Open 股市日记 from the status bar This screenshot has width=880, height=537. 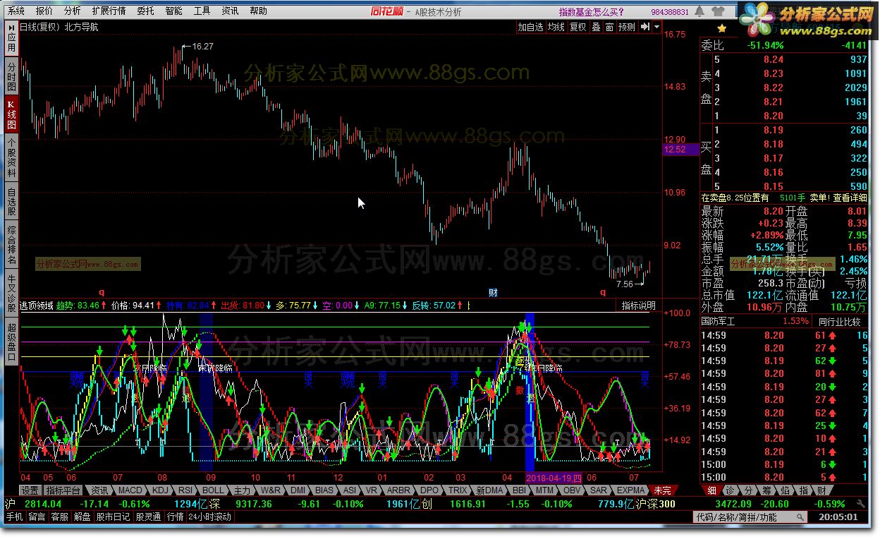click(x=113, y=517)
